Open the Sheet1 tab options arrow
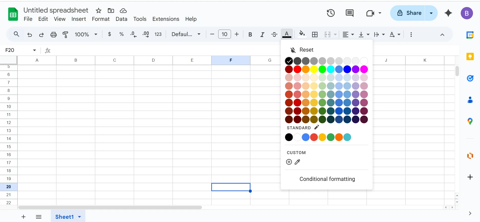Image resolution: width=480 pixels, height=222 pixels. [80, 217]
